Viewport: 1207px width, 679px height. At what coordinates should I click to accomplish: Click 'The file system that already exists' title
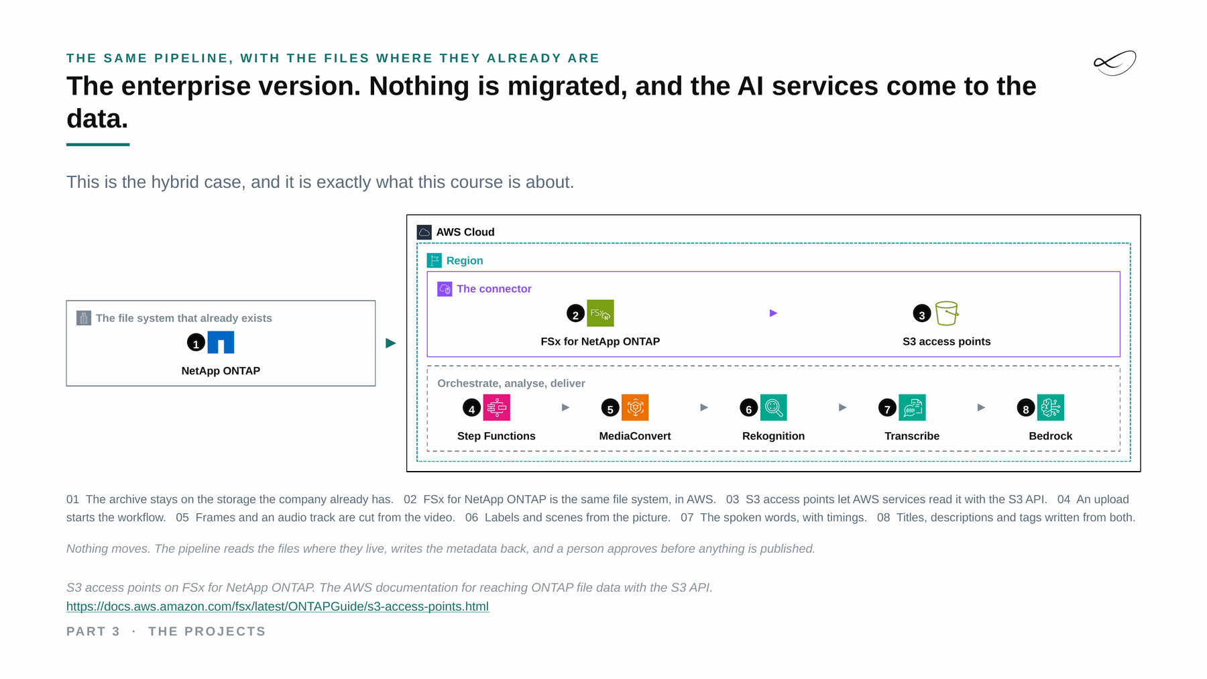point(184,319)
